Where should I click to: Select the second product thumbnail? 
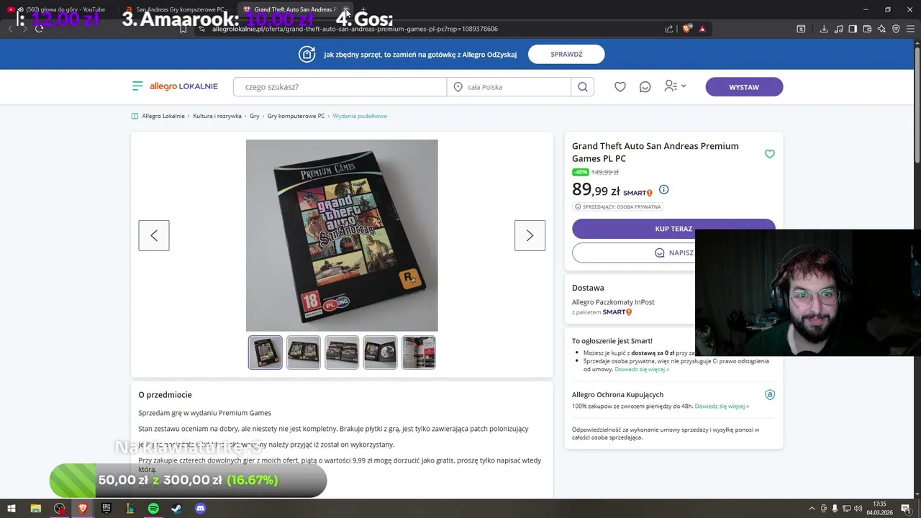click(304, 353)
